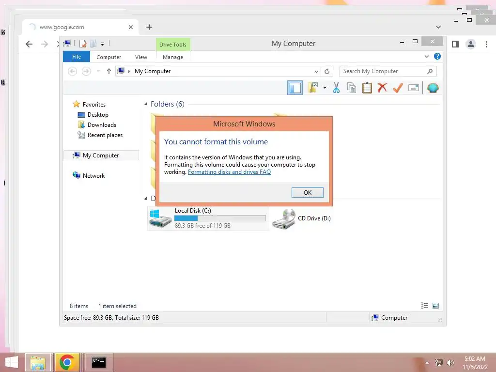Open the Windows Start button
The width and height of the screenshot is (496, 372).
pos(12,362)
